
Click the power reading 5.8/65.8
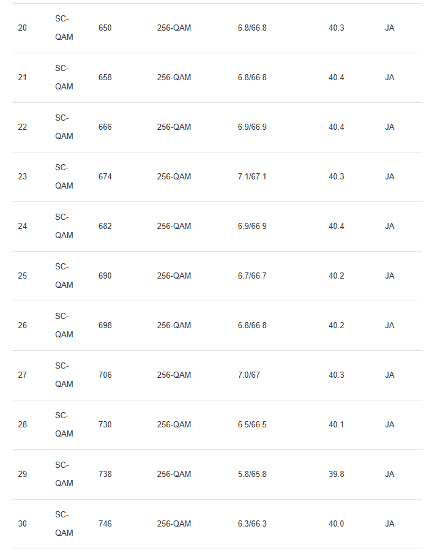[252, 475]
